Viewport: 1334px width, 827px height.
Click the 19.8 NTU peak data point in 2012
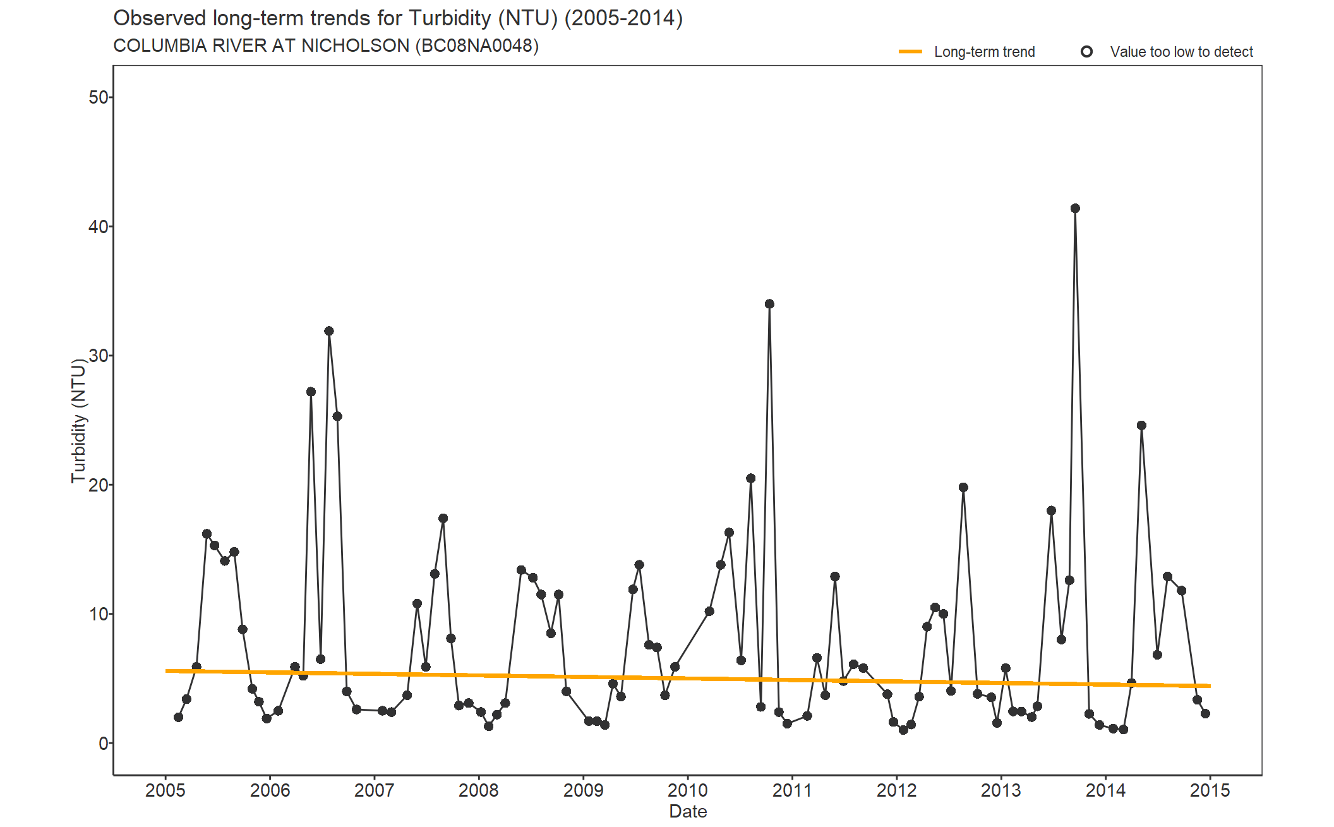tap(963, 488)
